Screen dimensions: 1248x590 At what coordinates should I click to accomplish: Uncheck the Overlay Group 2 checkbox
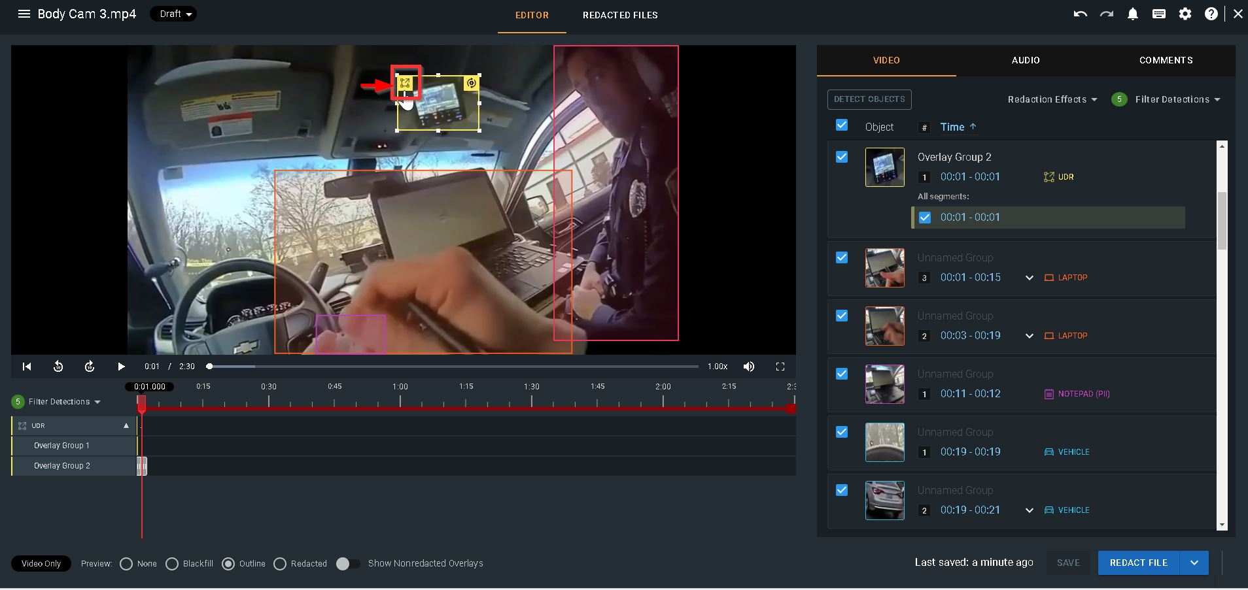click(x=842, y=157)
